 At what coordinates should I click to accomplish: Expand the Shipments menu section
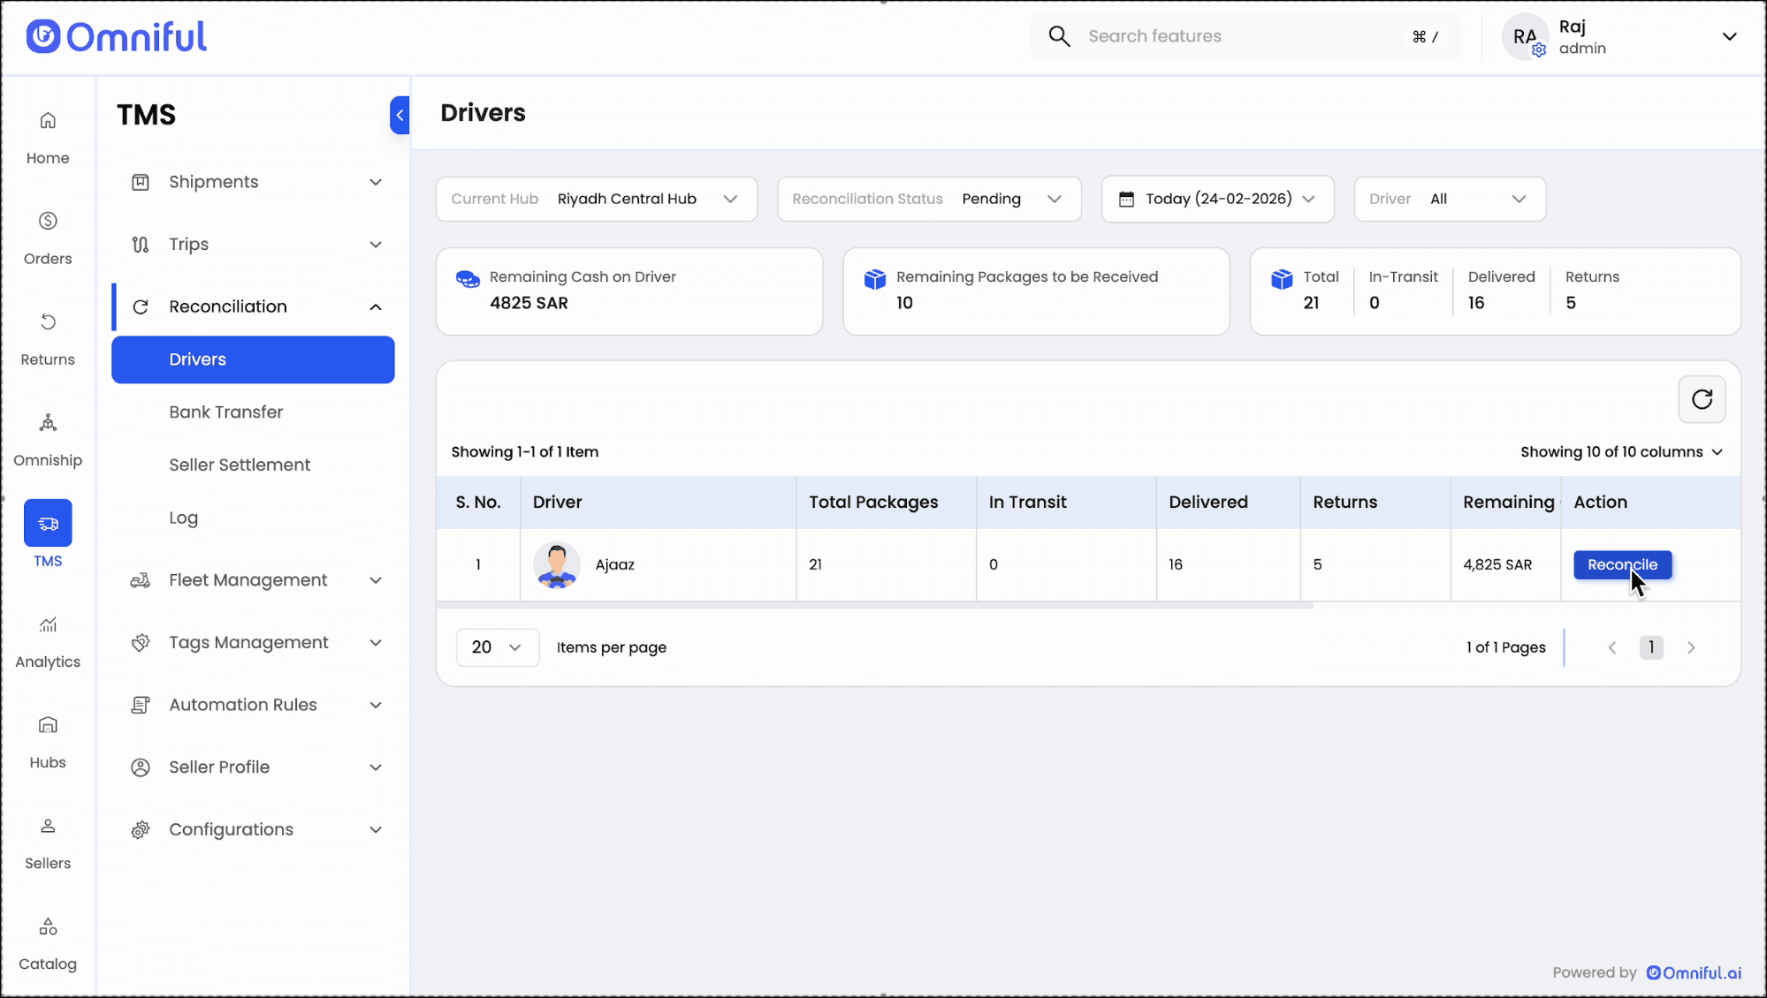pos(254,182)
